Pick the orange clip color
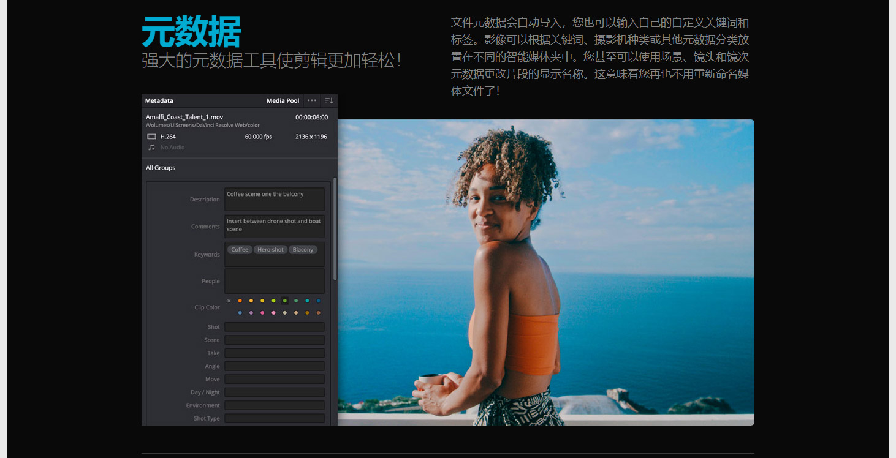Image resolution: width=896 pixels, height=458 pixels. (x=240, y=301)
